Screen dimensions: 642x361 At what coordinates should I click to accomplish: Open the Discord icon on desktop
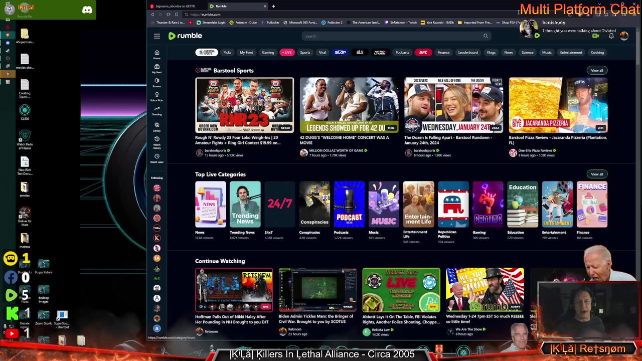point(87,10)
